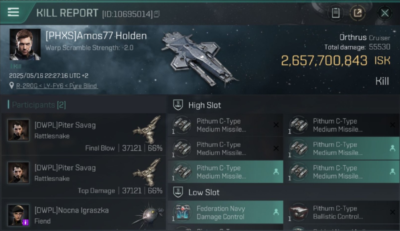Open Nocna Igraszka's Fiend participant entry
The width and height of the screenshot is (400, 231).
[84, 215]
